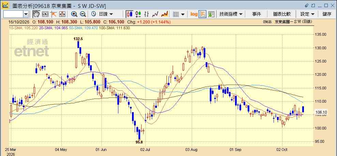Screen dimensions: 337x156
Task: Select the crosshair arrow pointer tool
Action: click(53, 14)
